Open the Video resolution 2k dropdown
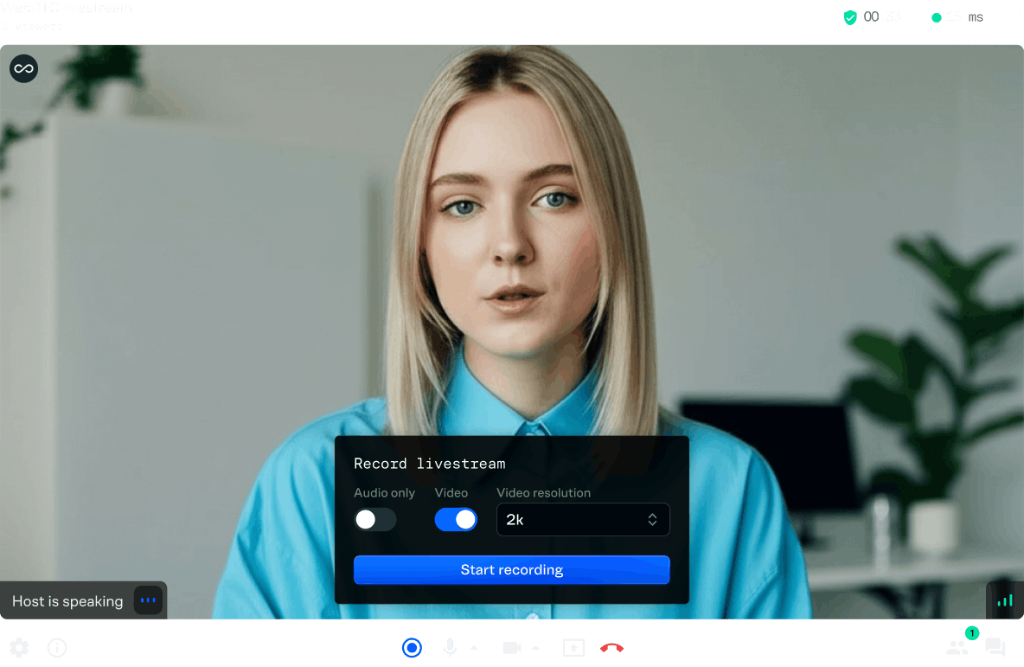Image resolution: width=1024 pixels, height=667 pixels. (x=583, y=519)
